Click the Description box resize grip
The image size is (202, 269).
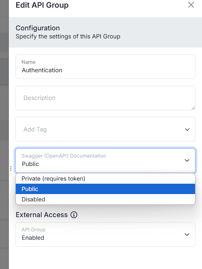coord(193,108)
